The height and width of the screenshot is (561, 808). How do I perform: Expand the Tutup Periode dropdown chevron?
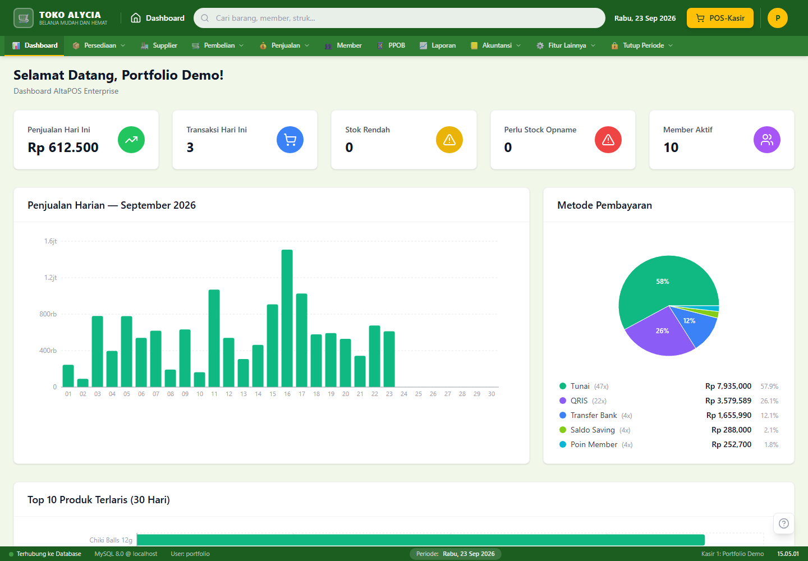pyautogui.click(x=671, y=45)
